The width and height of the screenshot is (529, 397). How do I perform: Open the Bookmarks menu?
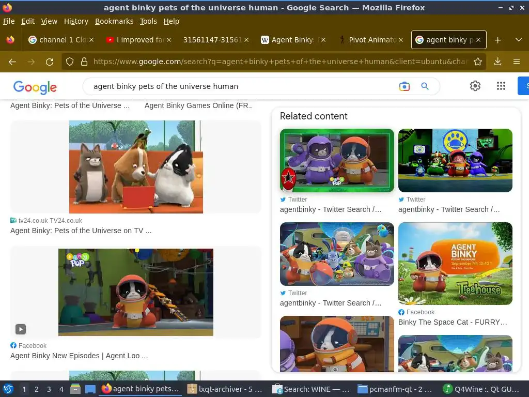click(114, 21)
